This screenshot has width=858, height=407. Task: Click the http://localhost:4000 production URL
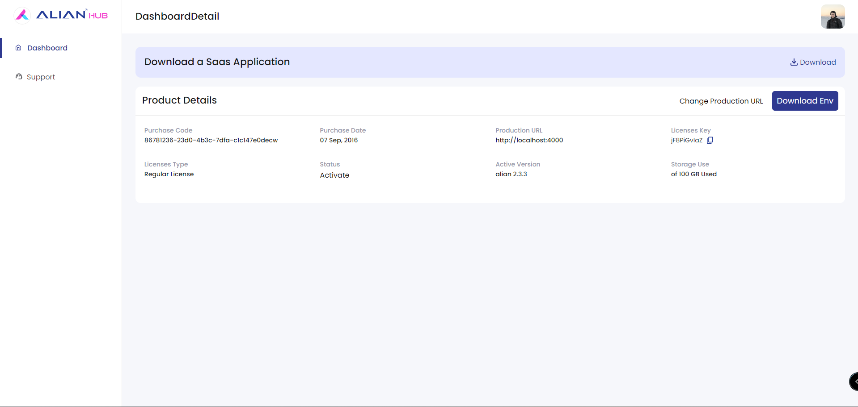click(x=529, y=140)
